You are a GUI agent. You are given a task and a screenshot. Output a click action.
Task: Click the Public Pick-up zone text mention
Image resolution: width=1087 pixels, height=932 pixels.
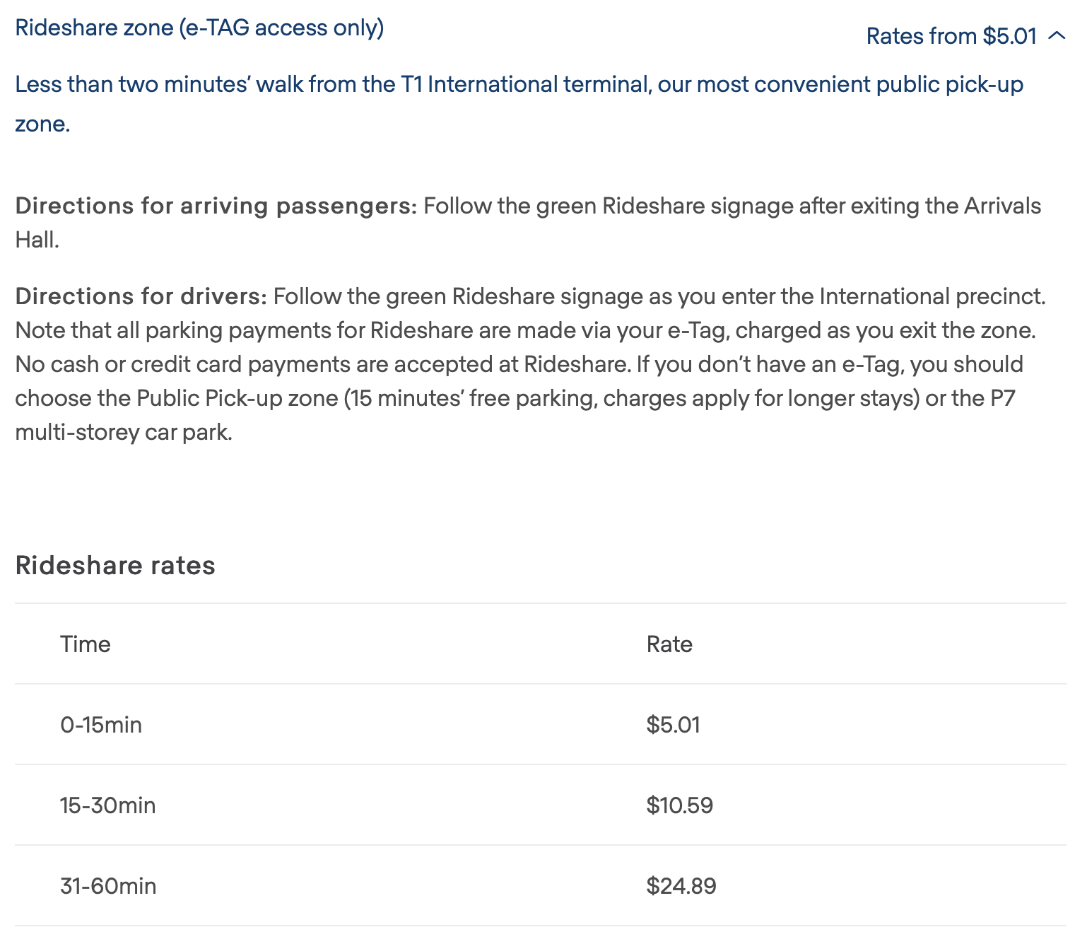pos(237,398)
